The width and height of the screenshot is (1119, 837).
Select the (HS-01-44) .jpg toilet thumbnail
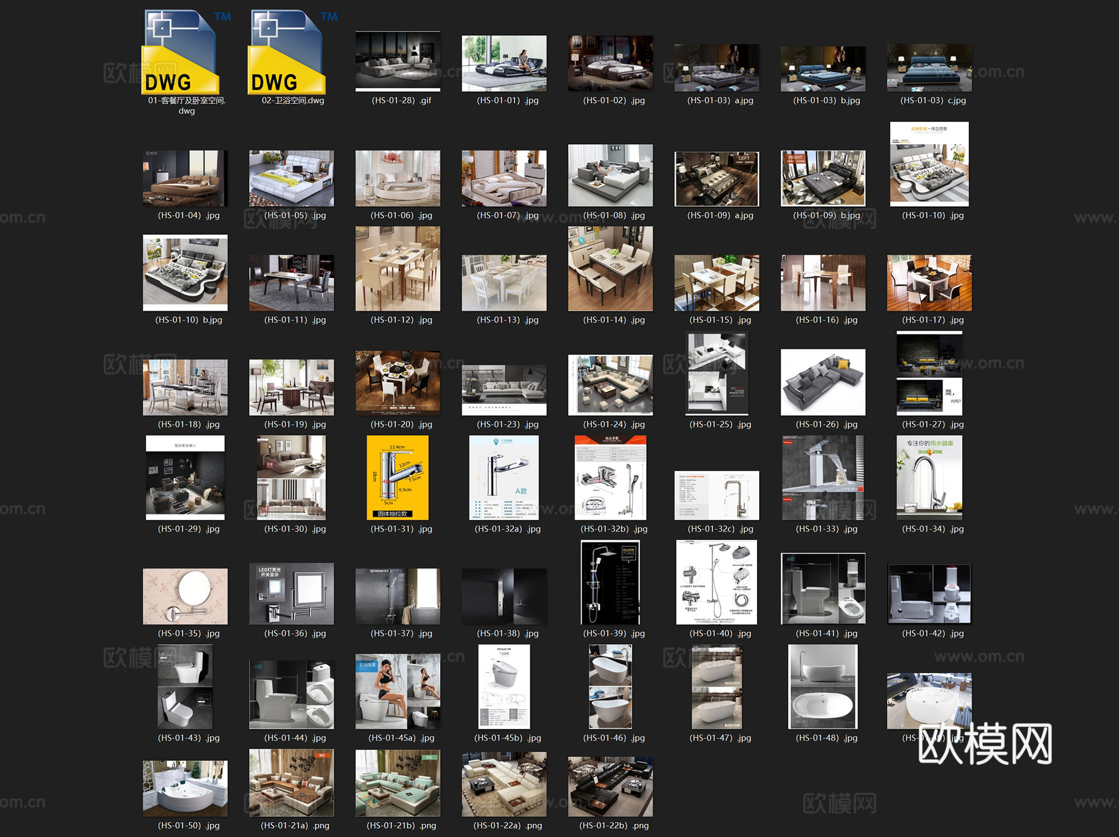coord(292,694)
